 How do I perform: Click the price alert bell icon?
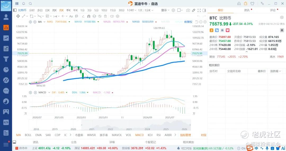coord(24,3)
